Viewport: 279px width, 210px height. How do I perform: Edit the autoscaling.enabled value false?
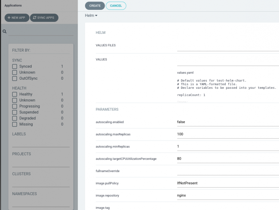point(228,122)
